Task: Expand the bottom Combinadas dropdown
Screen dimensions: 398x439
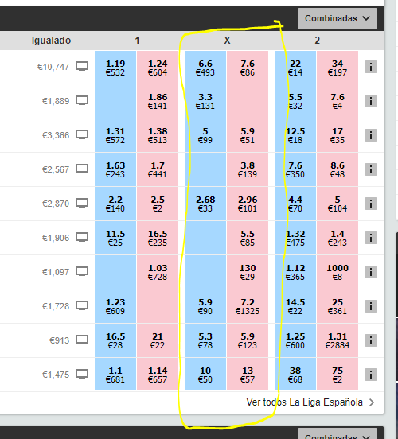Action: [x=338, y=434]
